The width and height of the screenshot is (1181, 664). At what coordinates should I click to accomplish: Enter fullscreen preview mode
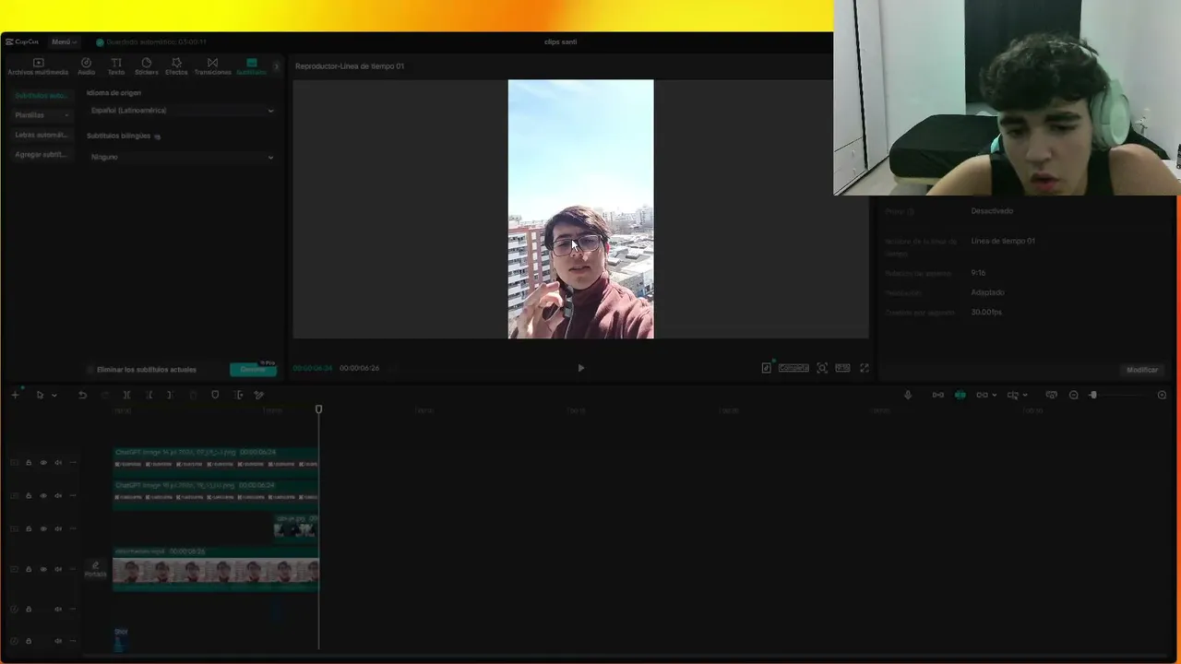click(865, 368)
